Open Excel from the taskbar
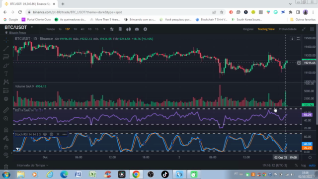Image resolution: width=318 pixels, height=179 pixels. (x=93, y=175)
